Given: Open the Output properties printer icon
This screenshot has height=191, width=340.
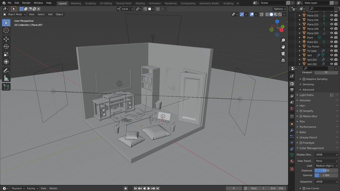Looking at the screenshot, I should point(292,90).
